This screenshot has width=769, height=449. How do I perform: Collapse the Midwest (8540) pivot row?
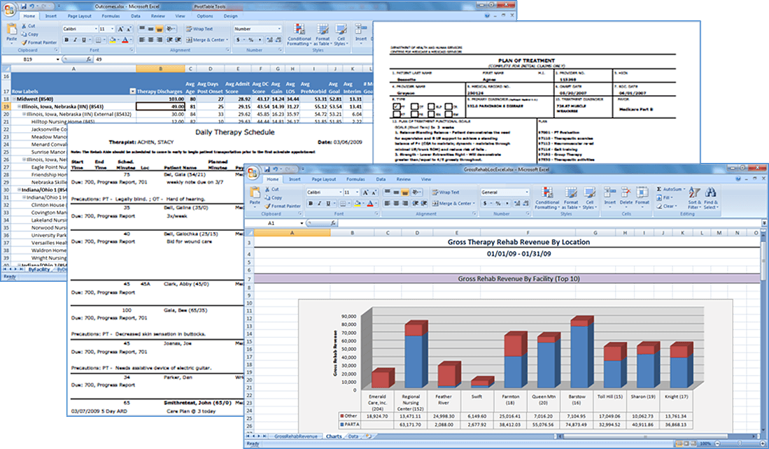point(17,99)
